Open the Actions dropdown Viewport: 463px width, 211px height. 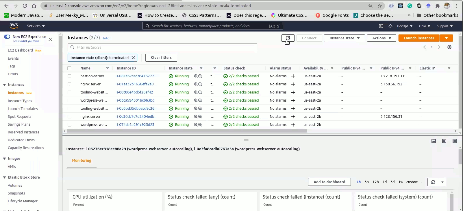[x=381, y=38]
